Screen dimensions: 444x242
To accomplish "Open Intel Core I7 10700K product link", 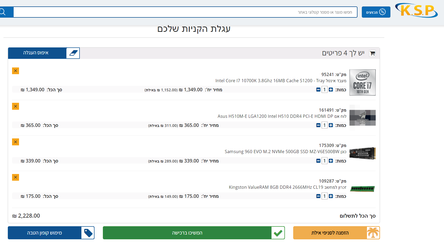I will tap(281, 81).
